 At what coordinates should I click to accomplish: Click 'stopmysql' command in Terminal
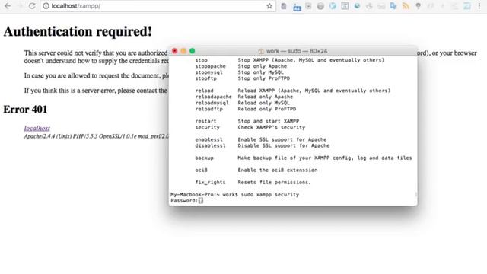point(208,72)
